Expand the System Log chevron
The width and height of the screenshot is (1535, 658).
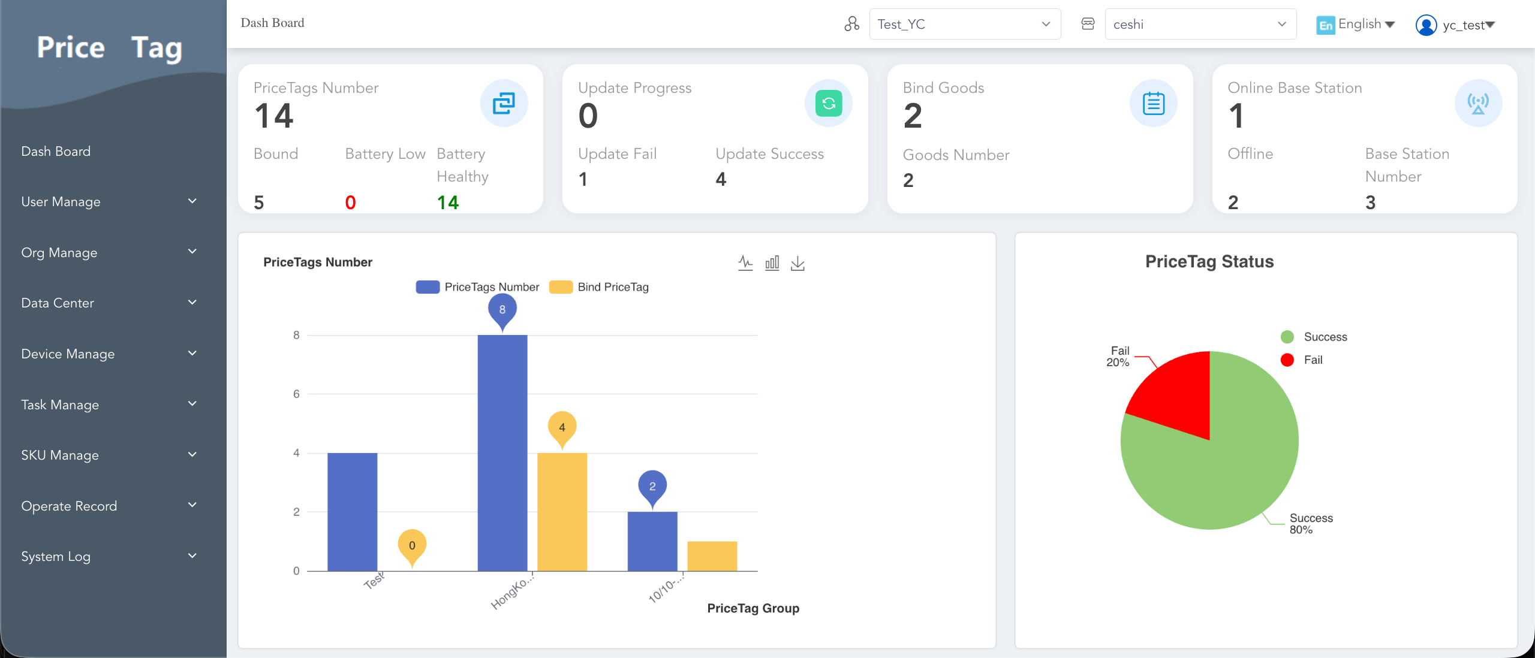(192, 556)
